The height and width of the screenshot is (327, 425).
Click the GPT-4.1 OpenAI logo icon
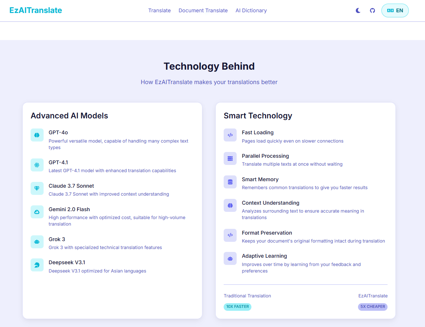click(x=37, y=165)
